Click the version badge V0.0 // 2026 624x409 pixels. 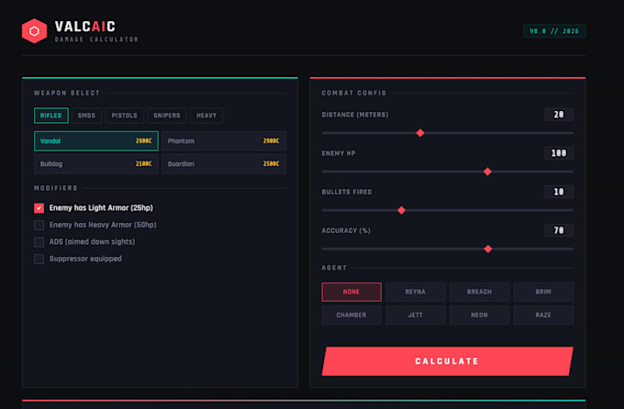554,31
